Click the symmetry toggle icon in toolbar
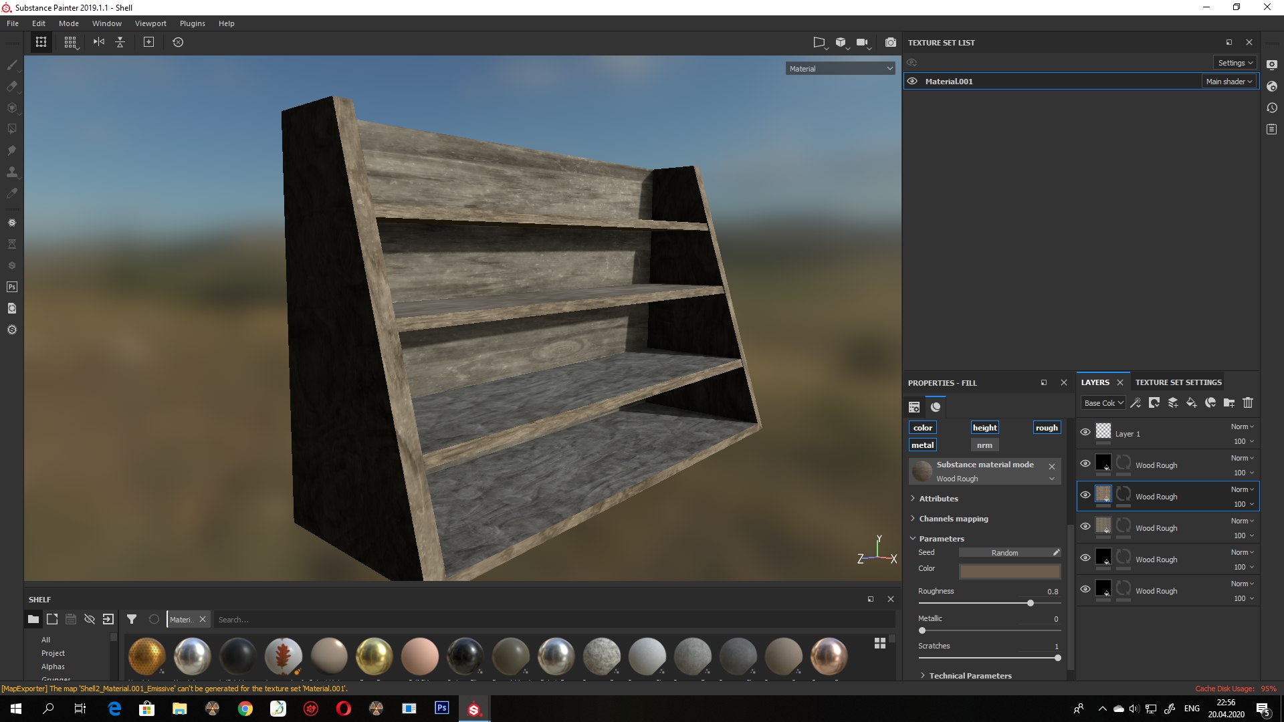Viewport: 1284px width, 722px height. pos(99,42)
